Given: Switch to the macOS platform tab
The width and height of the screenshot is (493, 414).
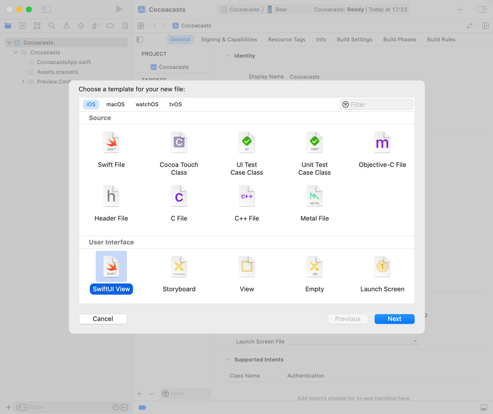Looking at the screenshot, I should (x=116, y=104).
